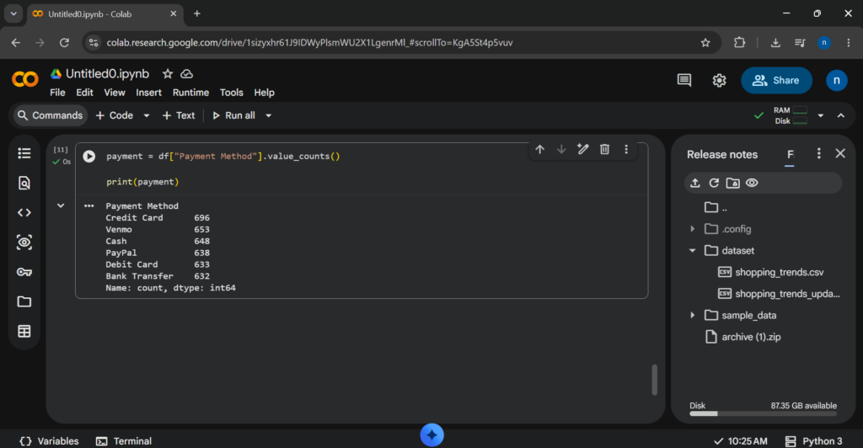Open Find and replace sidebar icon
The height and width of the screenshot is (448, 863).
click(24, 183)
